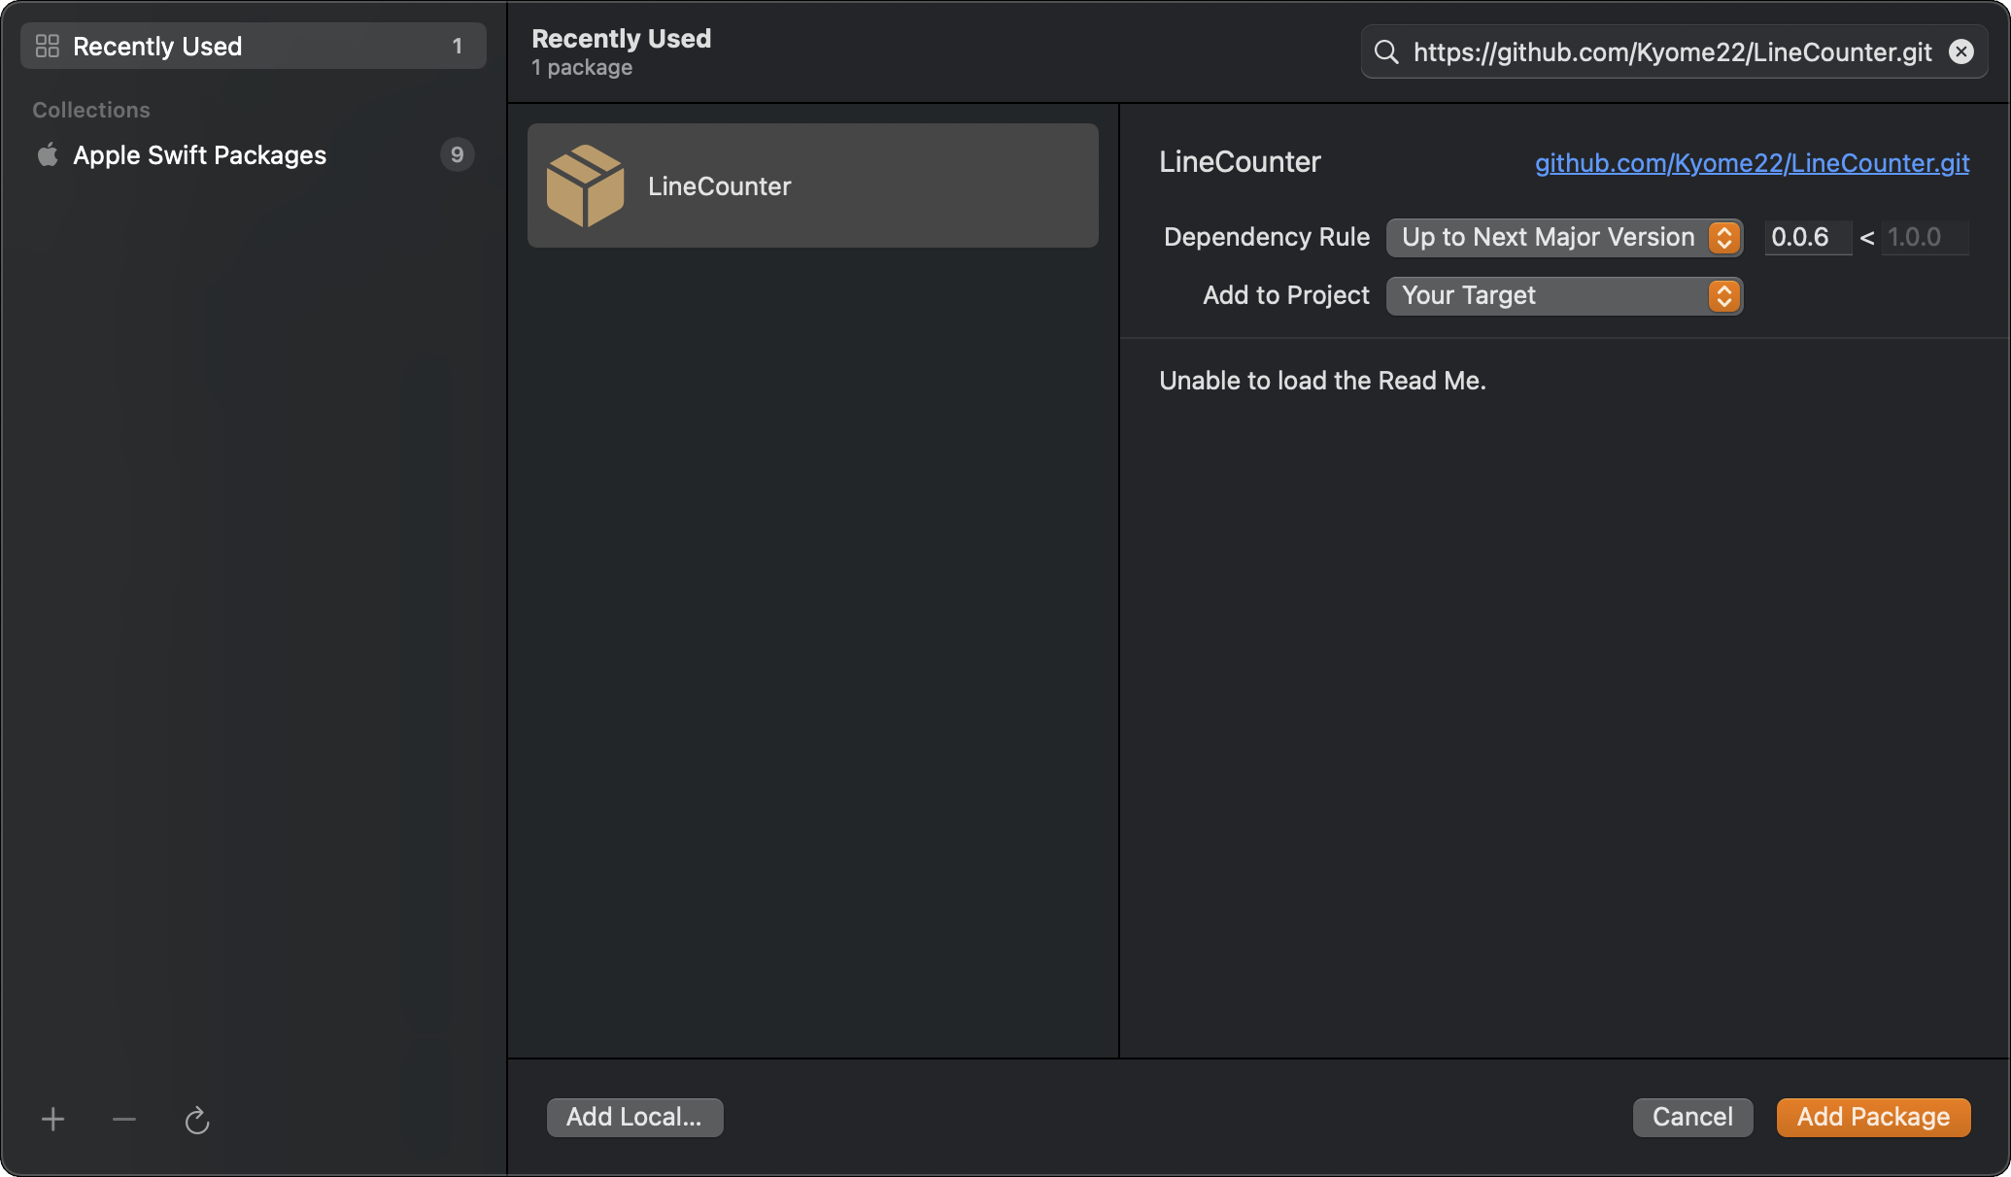Edit the minimum version 0.0.6 field
2011x1177 pixels.
click(1807, 238)
